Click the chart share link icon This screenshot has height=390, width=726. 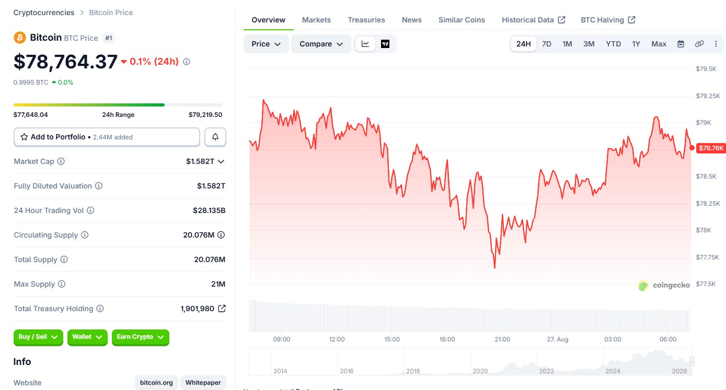point(699,44)
